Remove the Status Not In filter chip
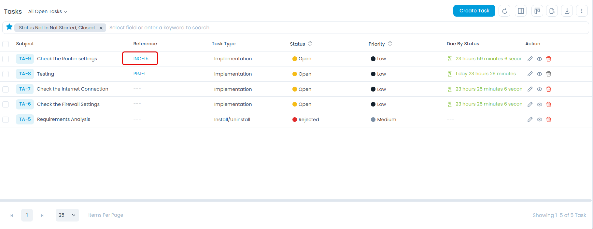The width and height of the screenshot is (593, 229). 101,28
